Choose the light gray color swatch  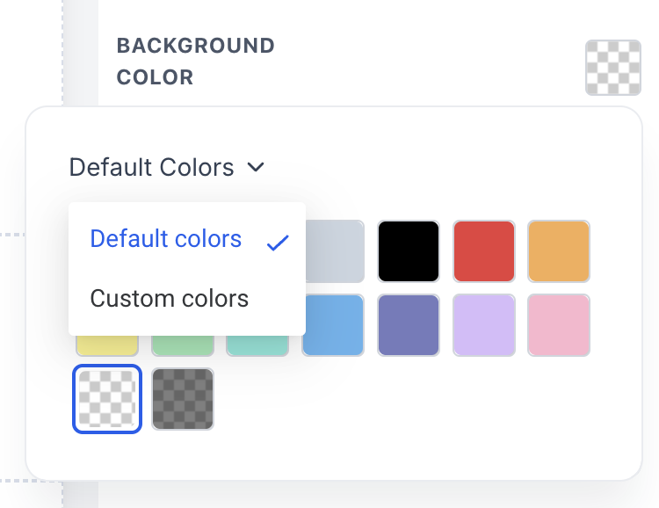point(336,251)
